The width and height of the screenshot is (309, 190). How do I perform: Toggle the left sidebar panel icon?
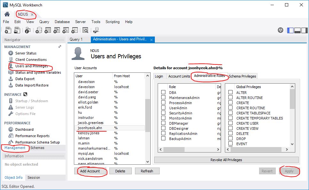(290, 30)
